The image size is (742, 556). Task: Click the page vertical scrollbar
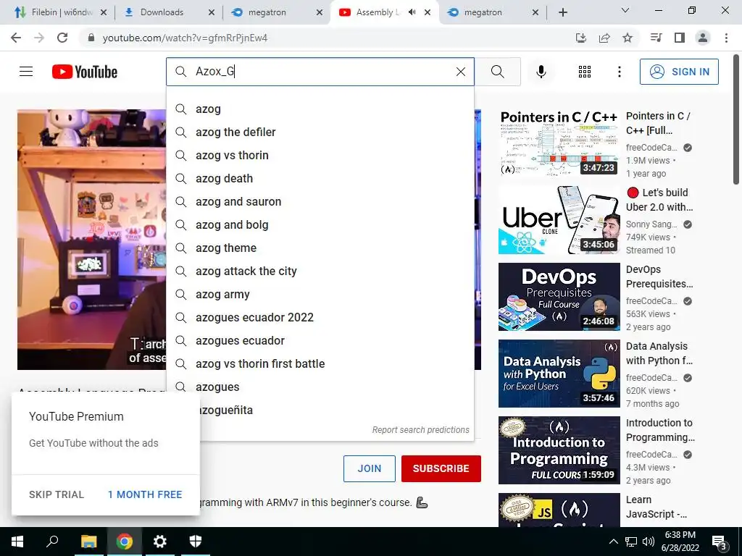click(x=736, y=118)
